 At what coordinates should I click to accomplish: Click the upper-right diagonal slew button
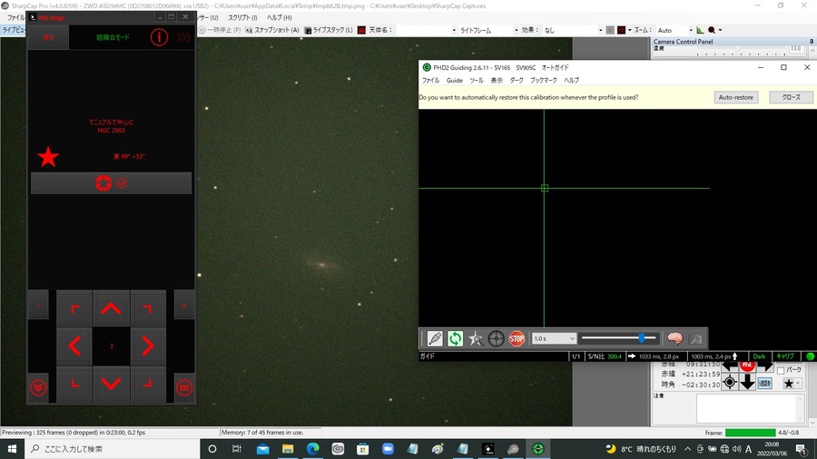(x=148, y=308)
